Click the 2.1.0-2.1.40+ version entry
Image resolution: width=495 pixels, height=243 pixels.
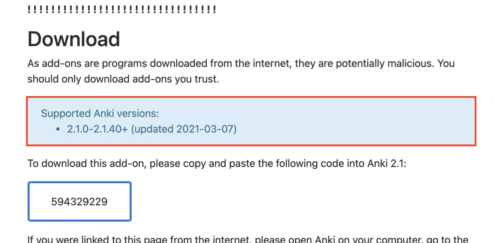pos(97,129)
